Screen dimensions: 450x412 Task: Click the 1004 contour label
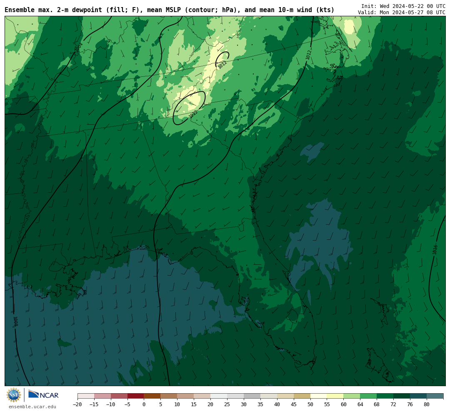[78, 48]
